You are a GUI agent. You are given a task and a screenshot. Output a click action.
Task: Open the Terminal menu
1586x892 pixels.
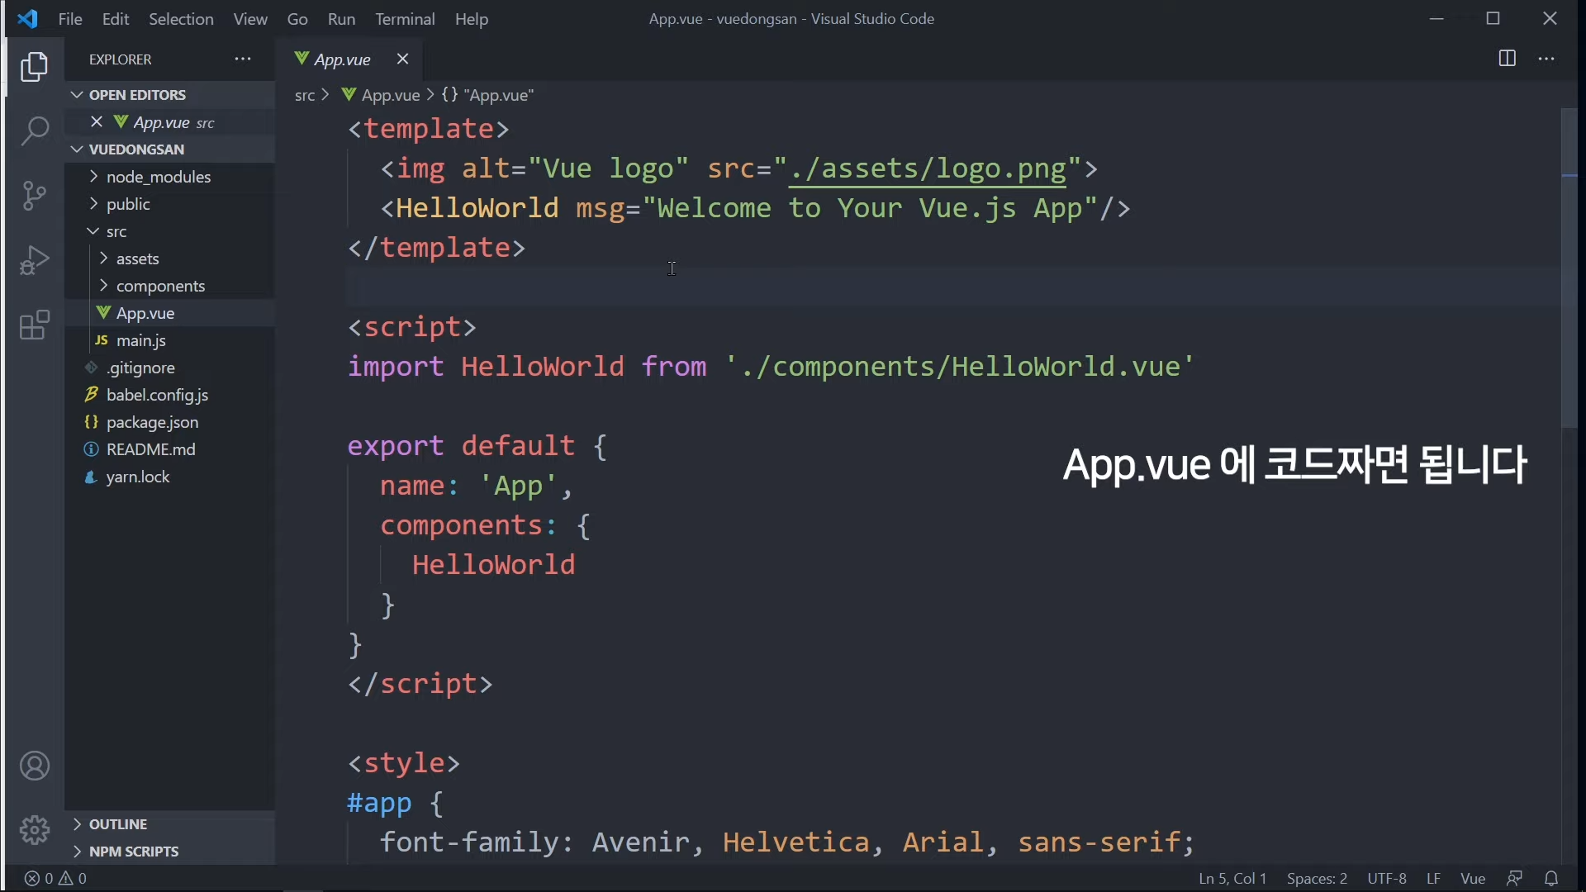pos(405,19)
